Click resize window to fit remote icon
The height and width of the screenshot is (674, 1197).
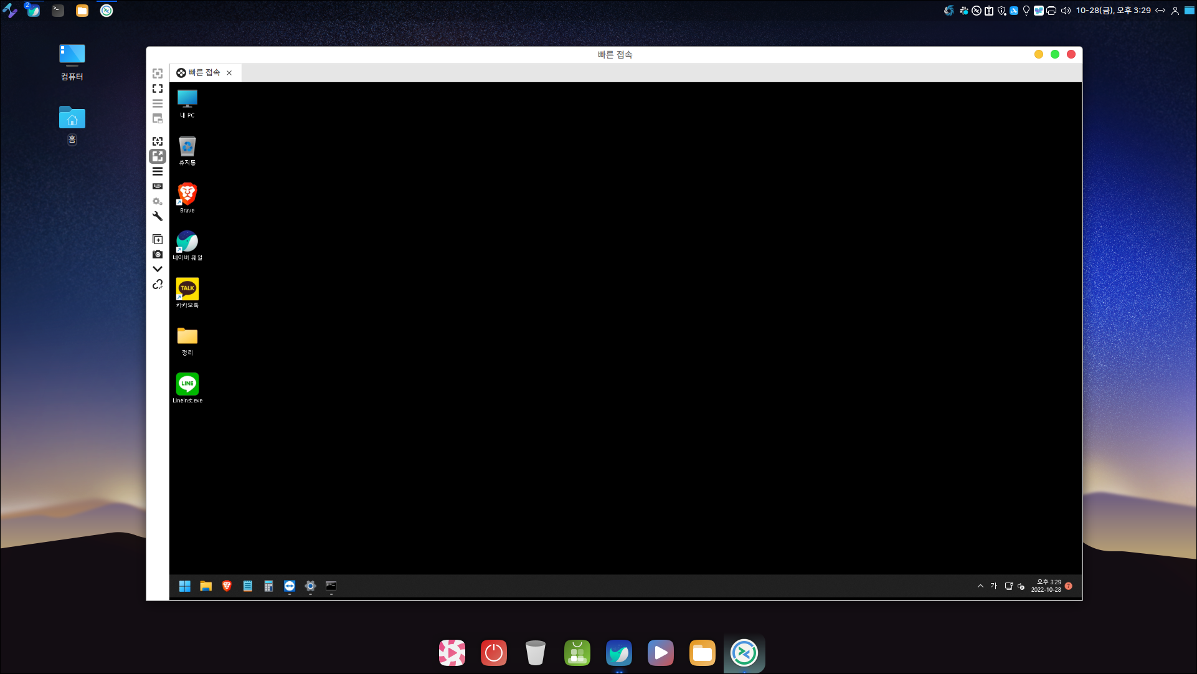pyautogui.click(x=158, y=74)
